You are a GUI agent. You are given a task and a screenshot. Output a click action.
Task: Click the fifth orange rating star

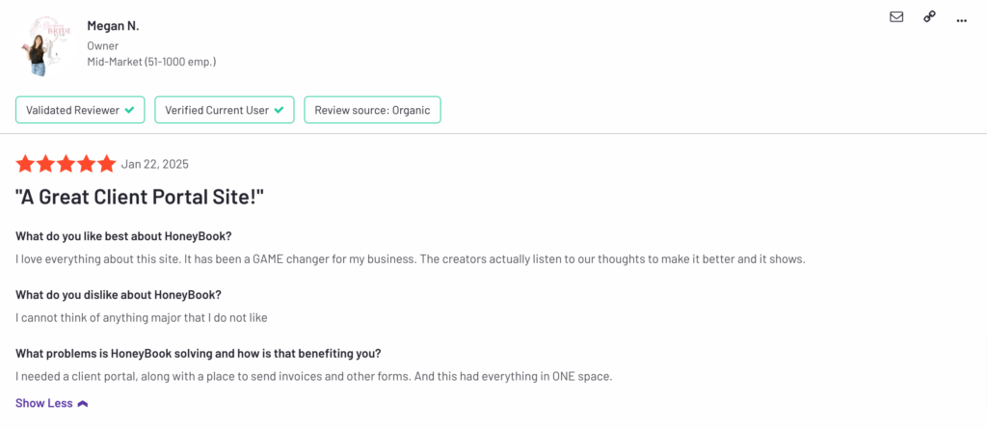click(x=107, y=164)
